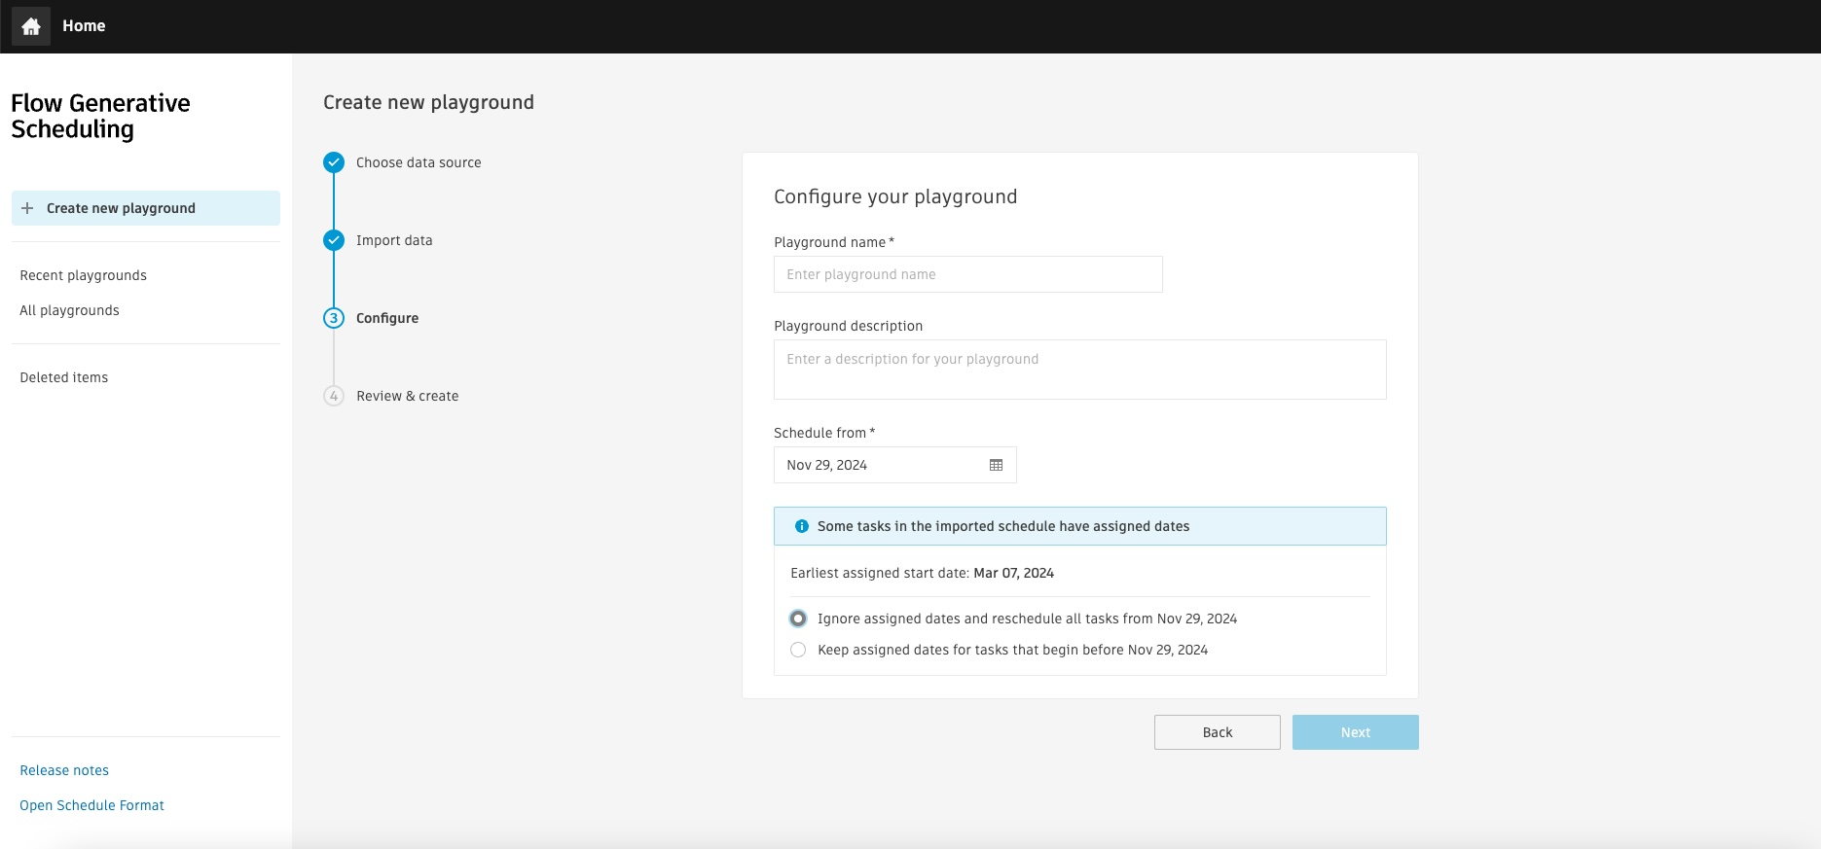The width and height of the screenshot is (1821, 849).
Task: Click the Import data checkmark step icon
Action: (334, 240)
